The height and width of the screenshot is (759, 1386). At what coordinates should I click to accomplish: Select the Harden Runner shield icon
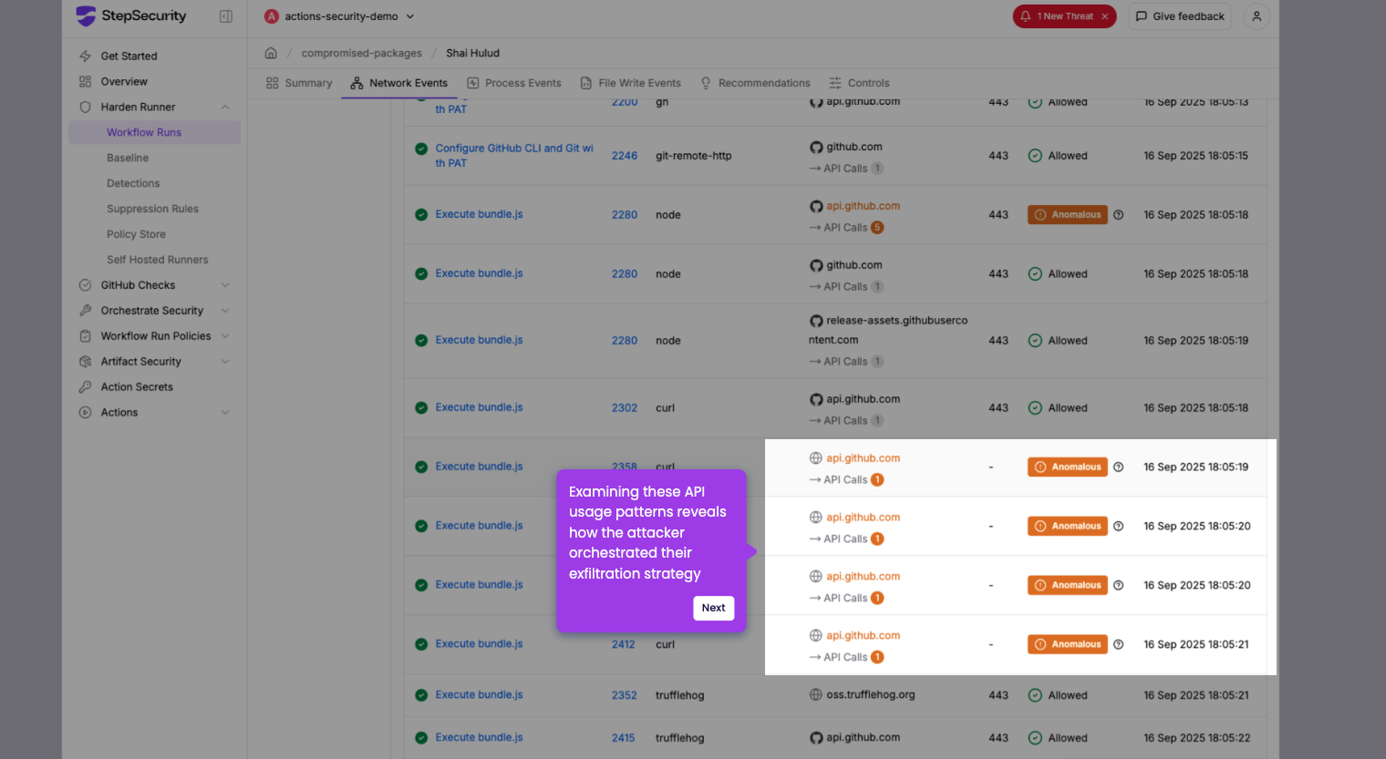click(84, 107)
